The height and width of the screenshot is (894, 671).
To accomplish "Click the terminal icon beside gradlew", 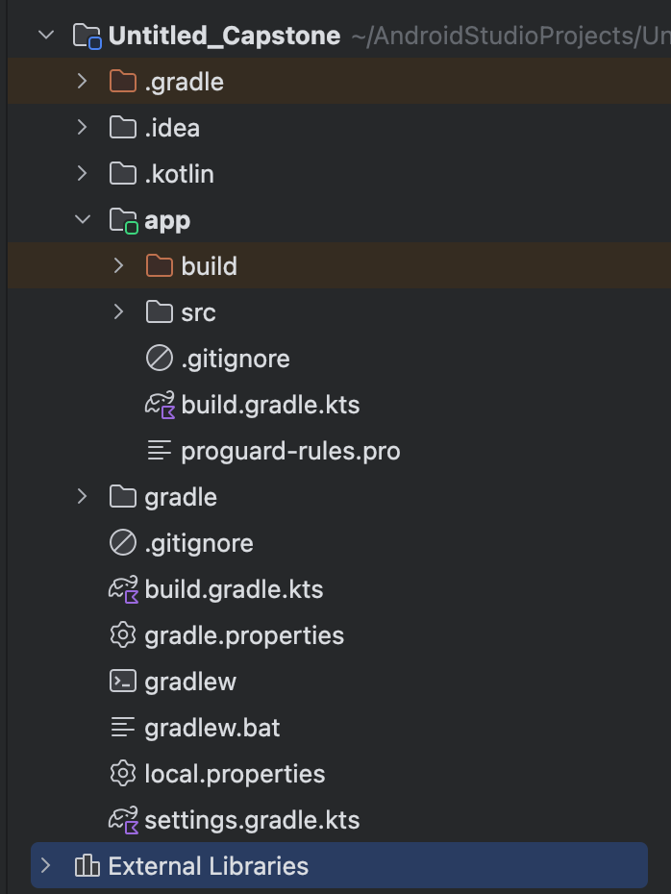I will (125, 682).
